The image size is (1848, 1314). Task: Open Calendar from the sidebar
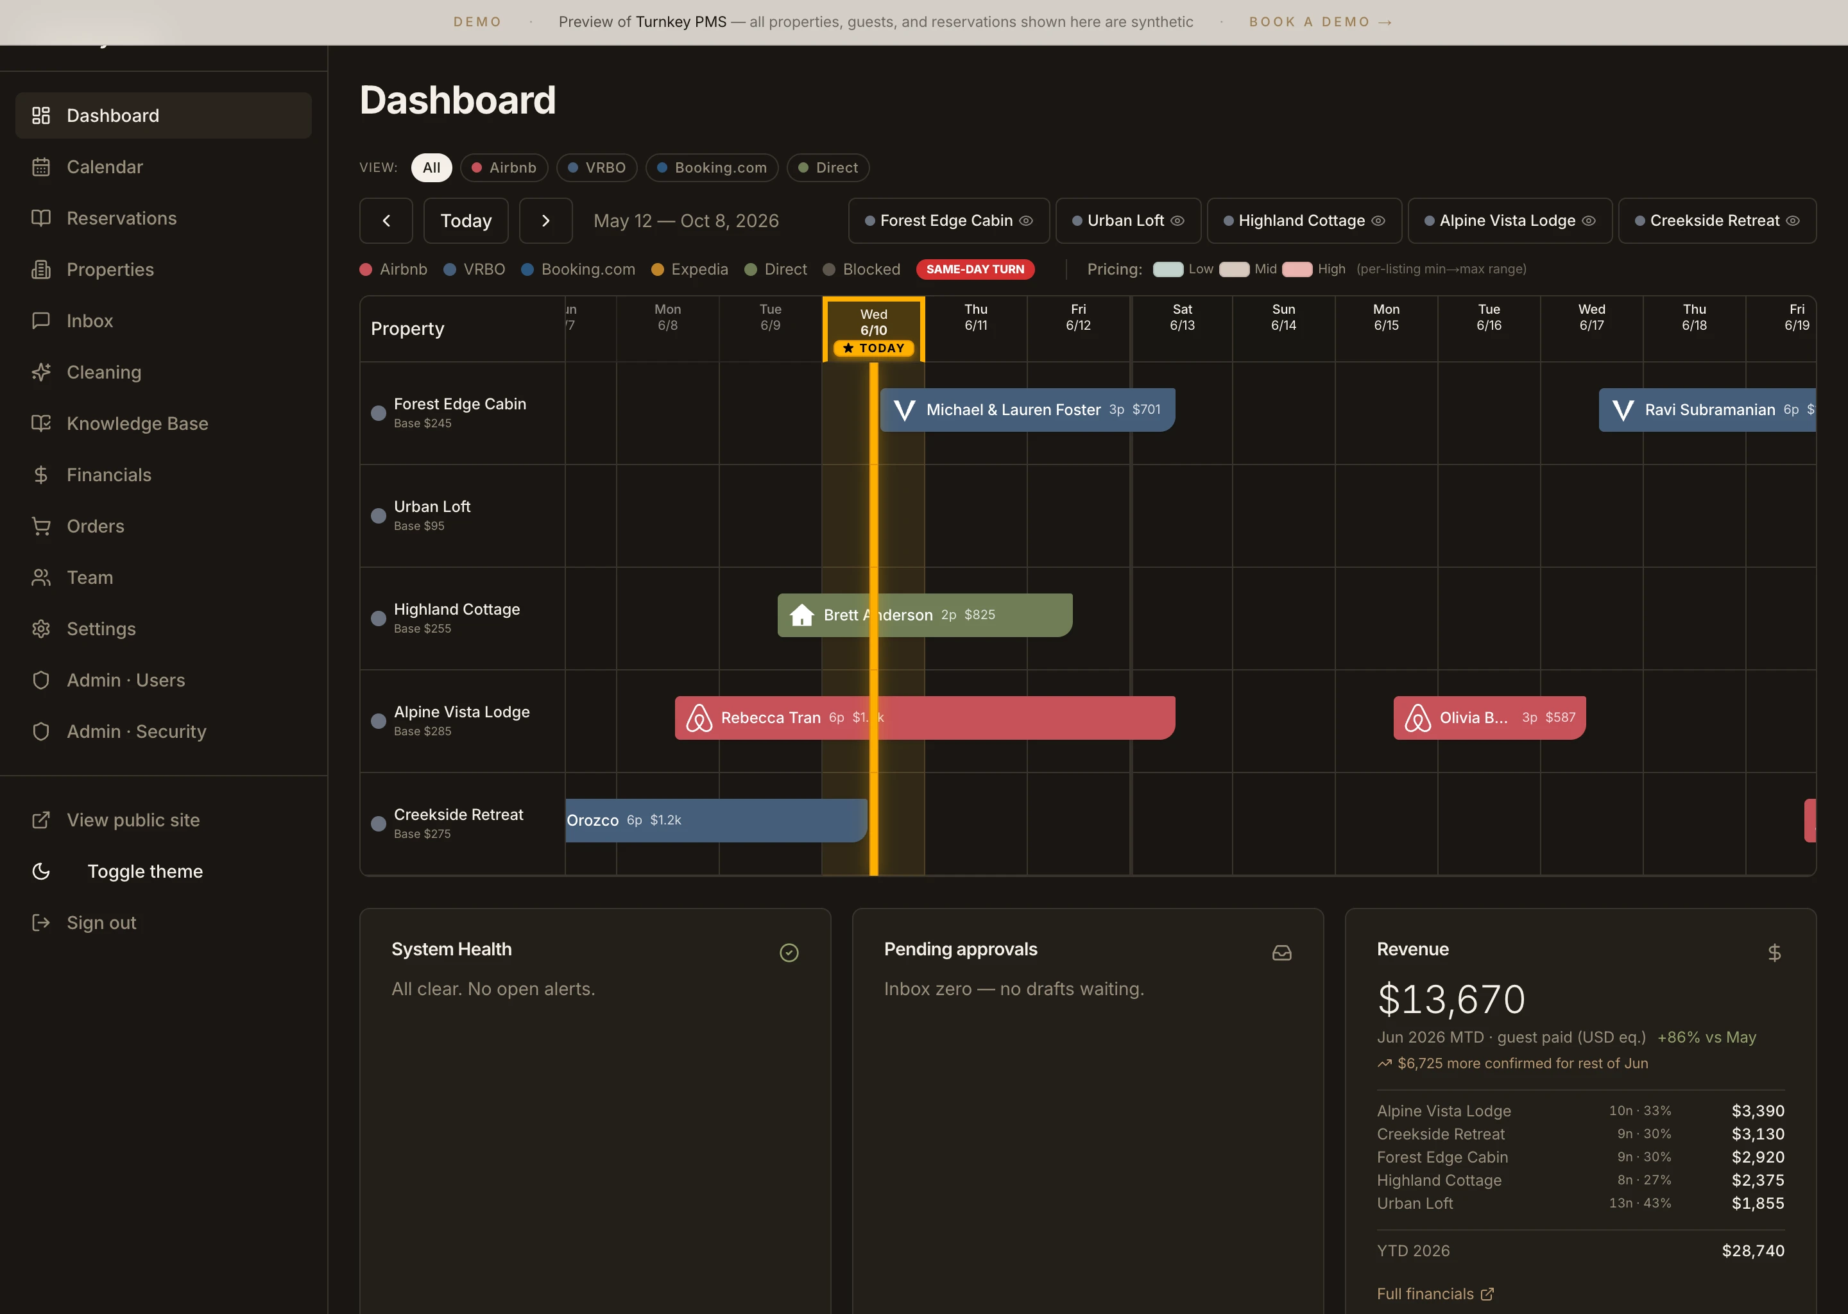[164, 167]
